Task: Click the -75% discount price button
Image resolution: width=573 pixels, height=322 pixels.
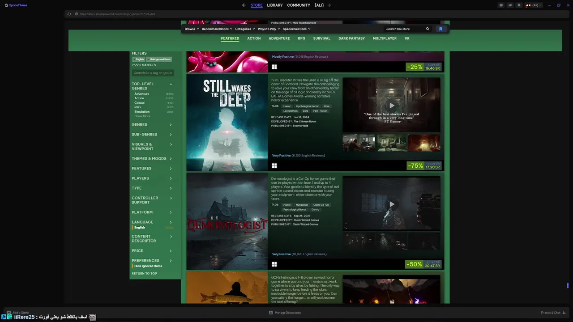Action: tap(424, 165)
